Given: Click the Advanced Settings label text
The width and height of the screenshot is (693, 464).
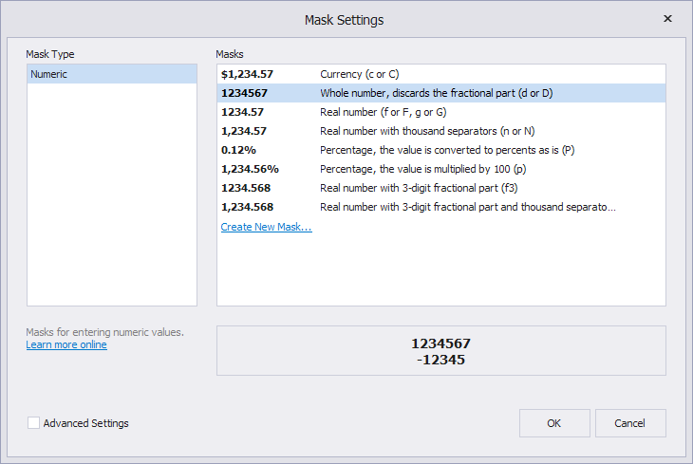Looking at the screenshot, I should [x=86, y=423].
